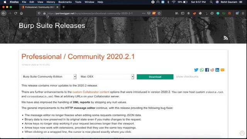Open the Apple menu
Viewport: 247px width, 139px height.
coord(5,2)
